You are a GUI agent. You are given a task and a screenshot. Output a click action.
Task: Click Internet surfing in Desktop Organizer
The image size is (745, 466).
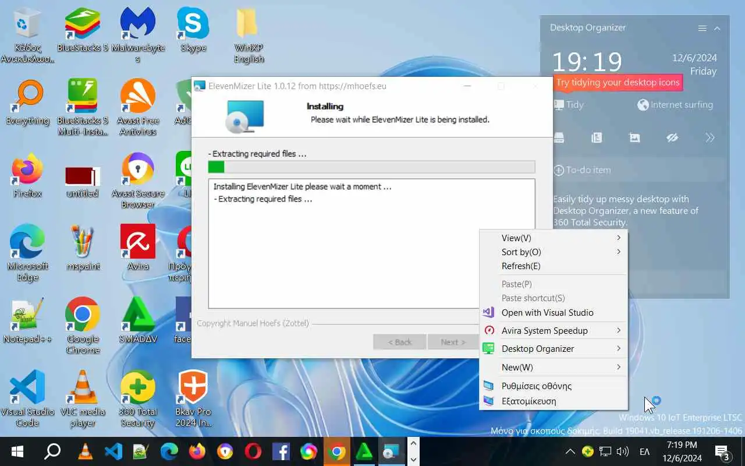point(675,105)
